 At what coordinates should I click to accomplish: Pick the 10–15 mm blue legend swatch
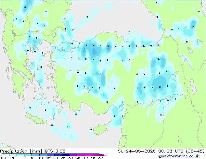tap(43, 155)
